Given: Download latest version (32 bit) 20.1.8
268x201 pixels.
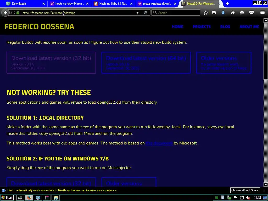Looking at the screenshot, I should [51, 63].
